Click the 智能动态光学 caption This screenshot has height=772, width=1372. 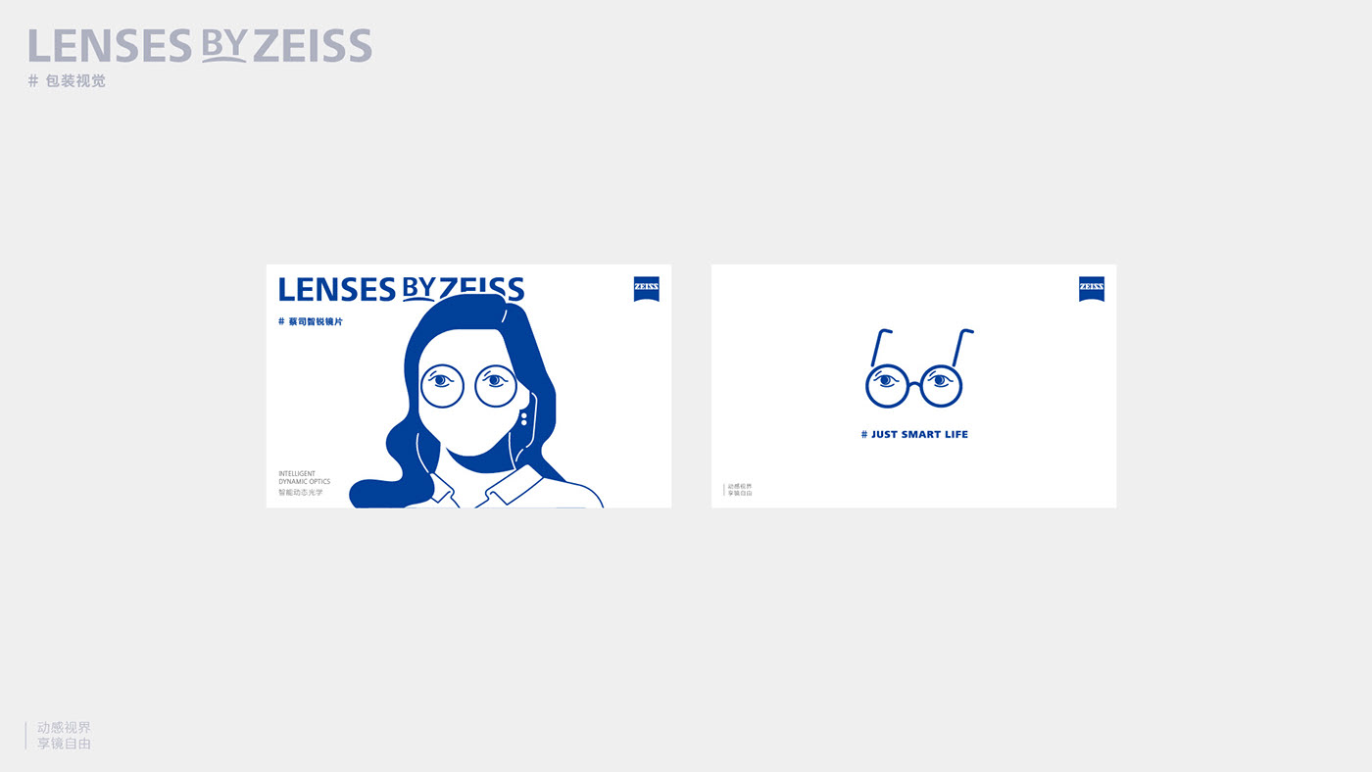click(300, 493)
